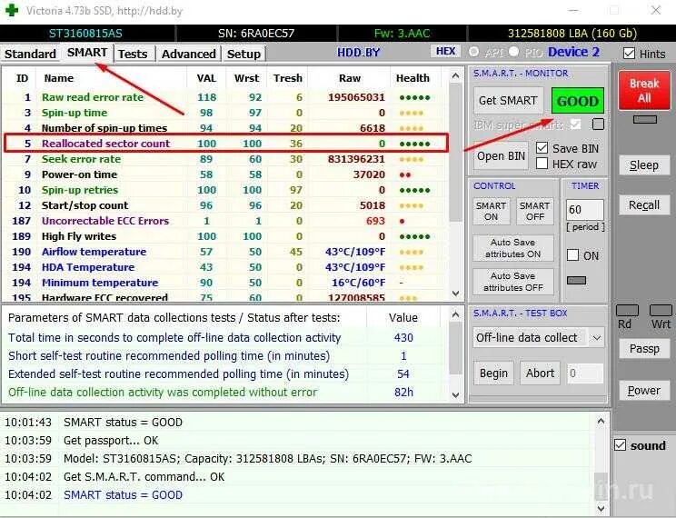Select the PIO radio button
This screenshot has width=676, height=518.
coord(513,52)
